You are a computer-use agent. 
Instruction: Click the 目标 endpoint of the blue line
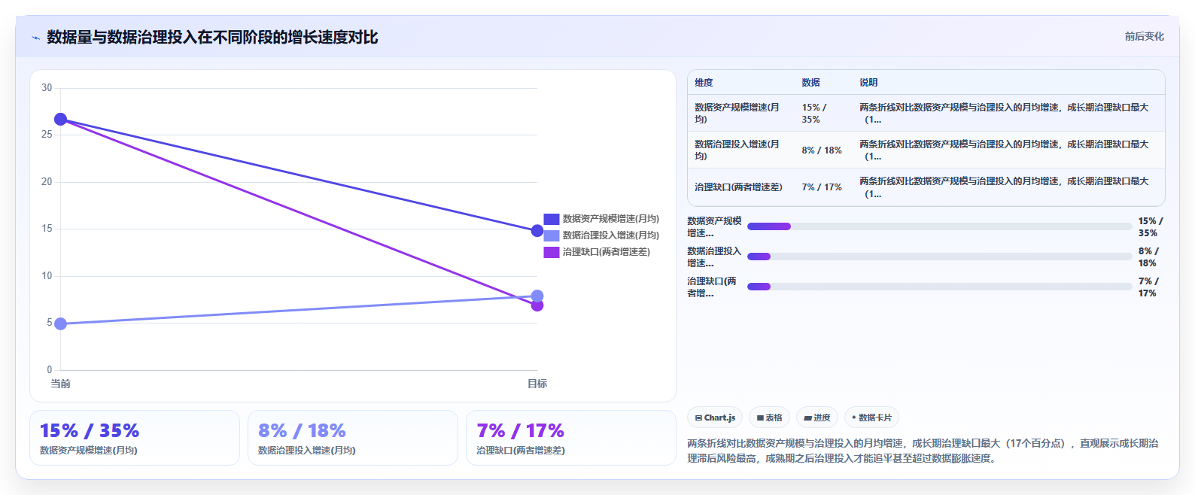pyautogui.click(x=537, y=231)
